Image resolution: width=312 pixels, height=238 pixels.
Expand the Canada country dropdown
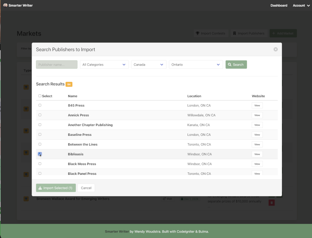pyautogui.click(x=149, y=65)
